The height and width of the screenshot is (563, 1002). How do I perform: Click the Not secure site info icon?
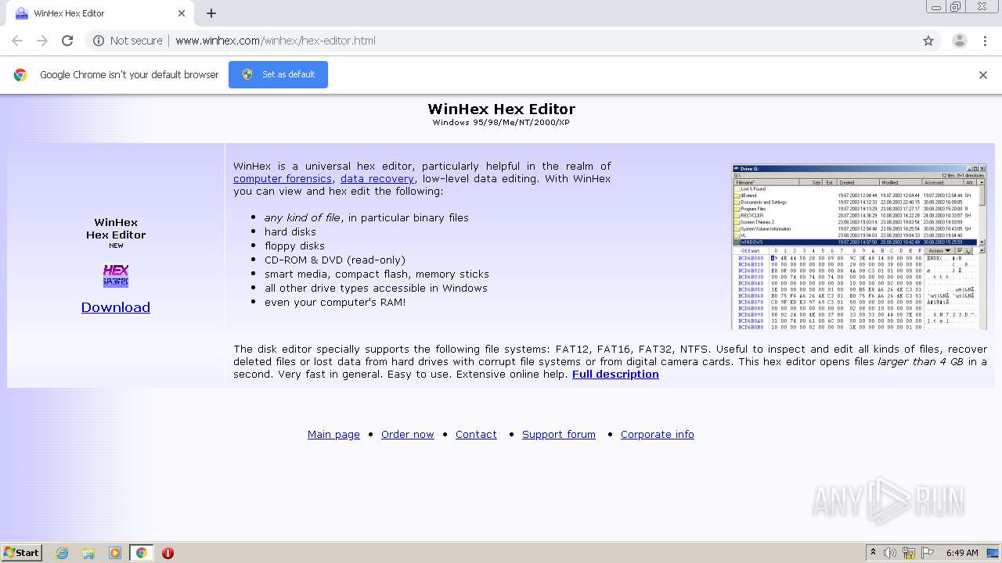pos(99,41)
